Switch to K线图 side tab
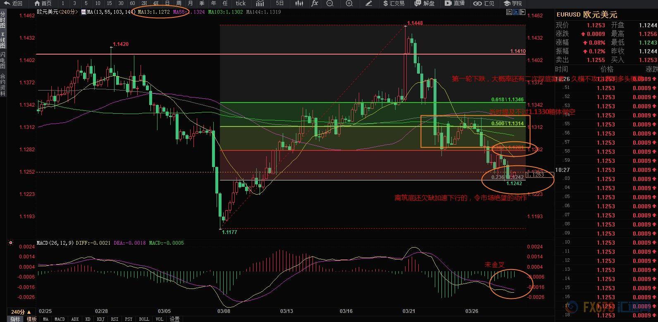Screen dimensions: 658x322 [x=3, y=41]
